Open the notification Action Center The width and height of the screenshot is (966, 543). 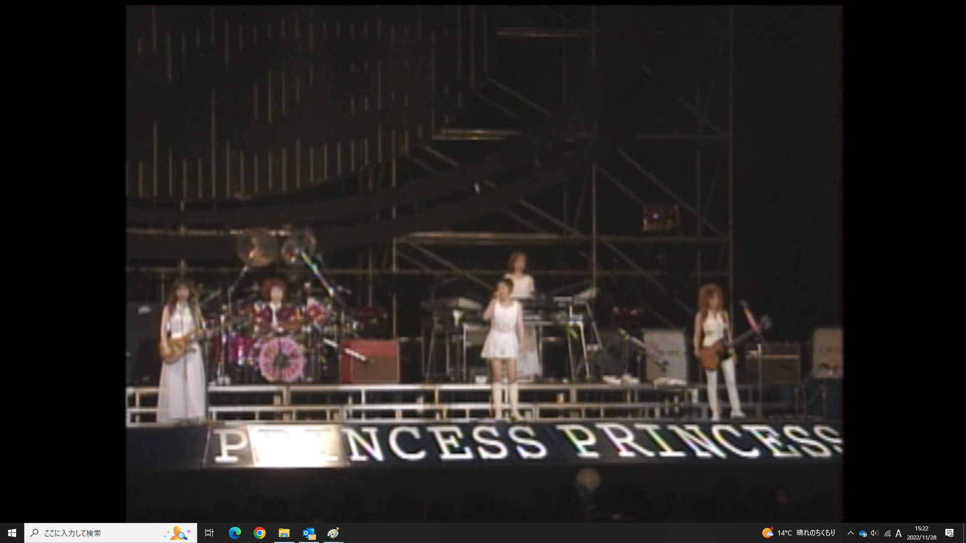[x=949, y=533]
